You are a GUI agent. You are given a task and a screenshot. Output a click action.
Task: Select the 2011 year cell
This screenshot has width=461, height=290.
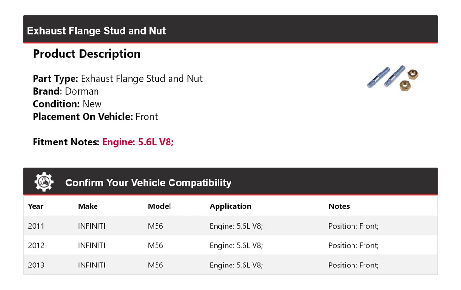(36, 226)
